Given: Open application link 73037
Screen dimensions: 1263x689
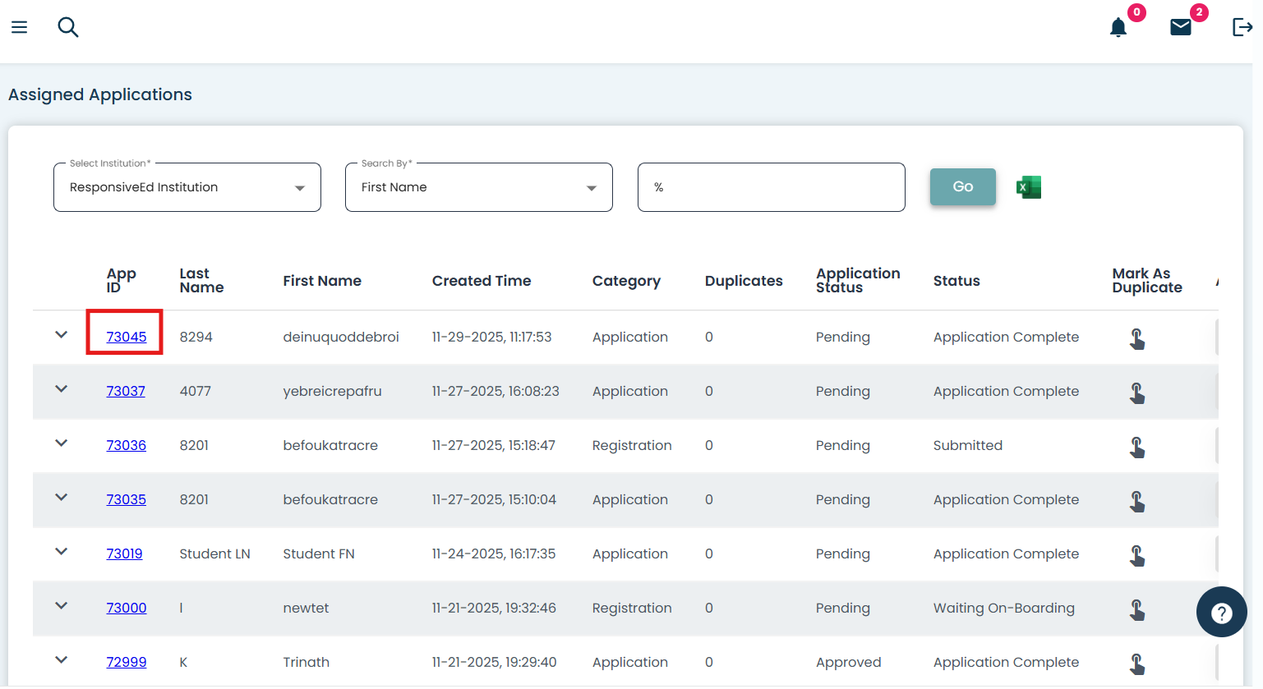Looking at the screenshot, I should (x=126, y=391).
